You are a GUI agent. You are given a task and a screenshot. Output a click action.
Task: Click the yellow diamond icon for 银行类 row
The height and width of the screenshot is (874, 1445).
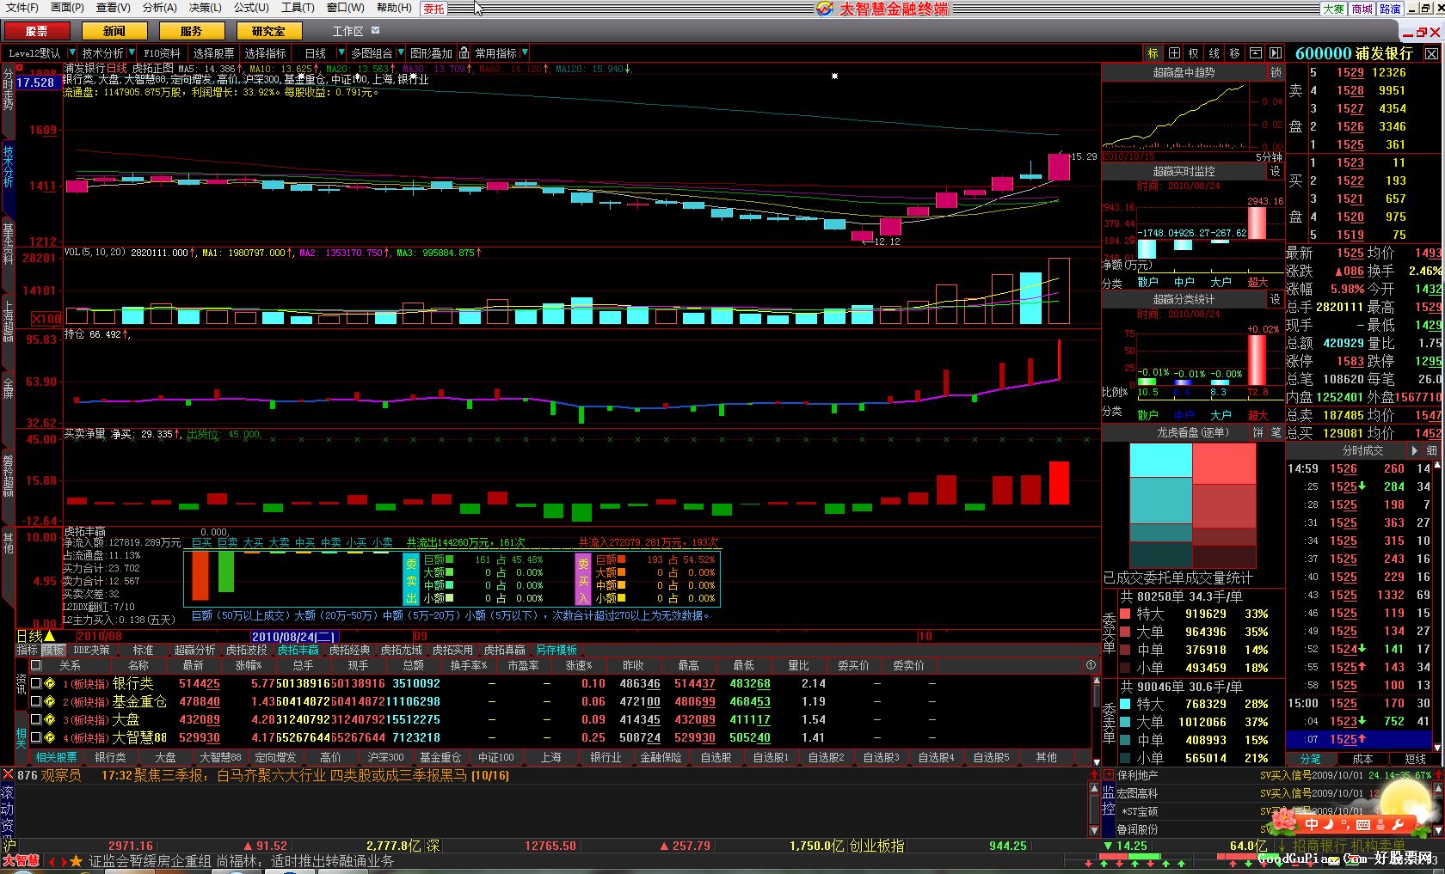(50, 684)
